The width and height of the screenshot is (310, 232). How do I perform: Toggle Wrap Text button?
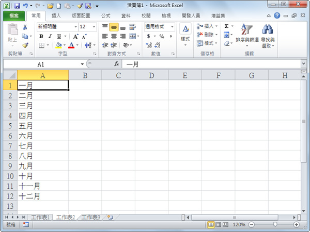tap(132, 27)
